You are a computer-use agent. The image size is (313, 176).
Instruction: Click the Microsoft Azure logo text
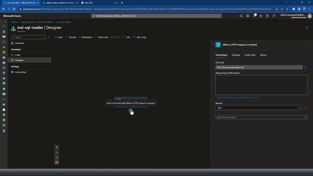12,16
